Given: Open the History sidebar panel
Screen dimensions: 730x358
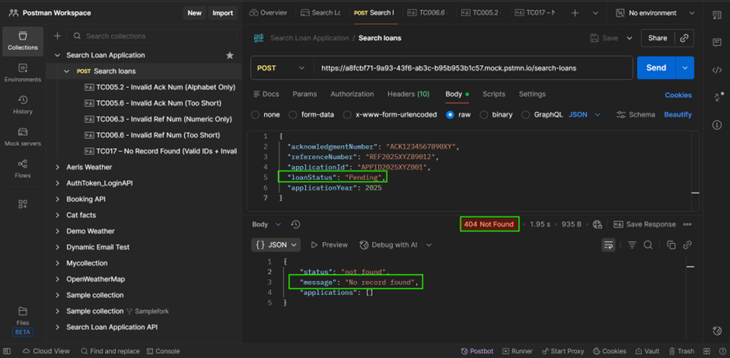Looking at the screenshot, I should (x=23, y=105).
